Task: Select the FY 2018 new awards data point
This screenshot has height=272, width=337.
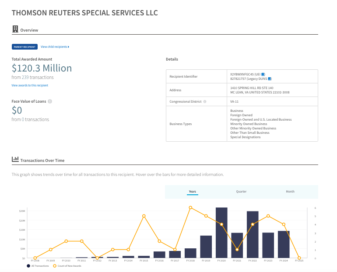Action: tap(190, 208)
